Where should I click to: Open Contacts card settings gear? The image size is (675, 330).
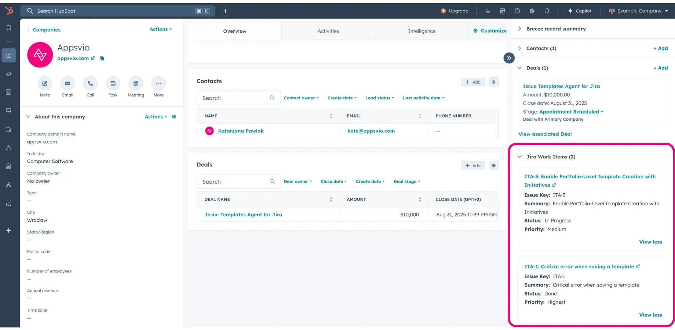[494, 82]
